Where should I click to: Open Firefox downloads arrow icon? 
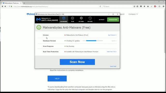tap(144, 6)
